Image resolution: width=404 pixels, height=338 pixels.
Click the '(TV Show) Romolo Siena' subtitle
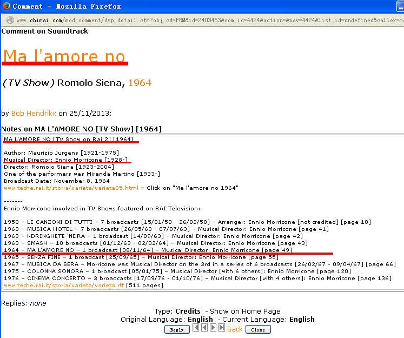tap(63, 83)
